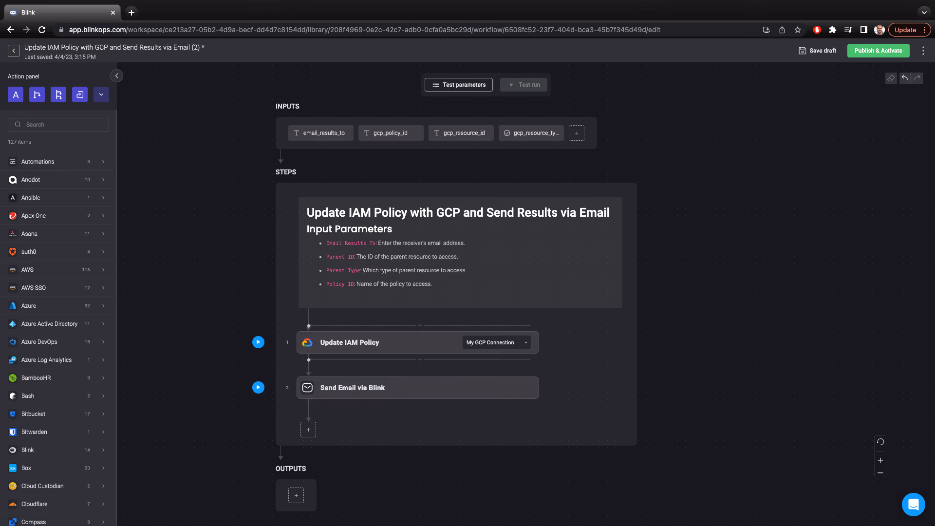Zoom out on the canvas

point(880,472)
